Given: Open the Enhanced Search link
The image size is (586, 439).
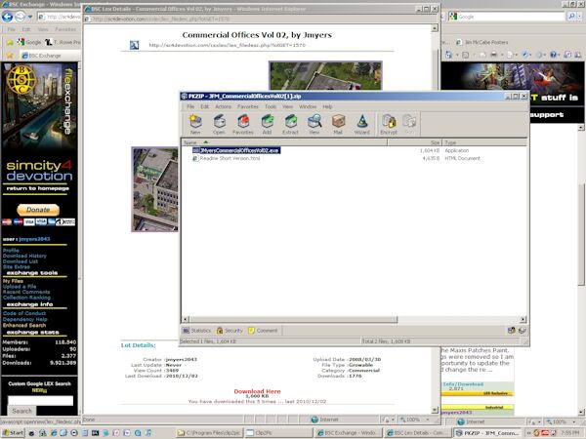Looking at the screenshot, I should [24, 325].
